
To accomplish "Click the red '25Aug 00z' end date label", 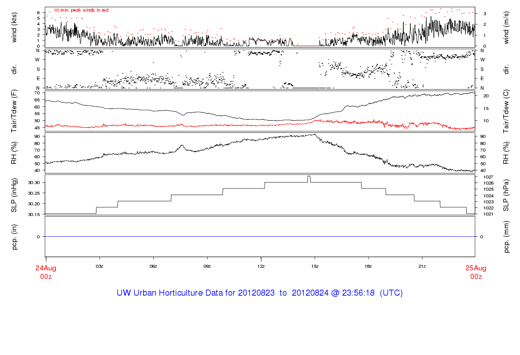I will click(476, 272).
